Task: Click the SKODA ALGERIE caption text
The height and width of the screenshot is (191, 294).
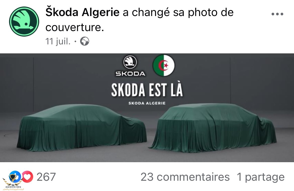Action: (x=147, y=103)
